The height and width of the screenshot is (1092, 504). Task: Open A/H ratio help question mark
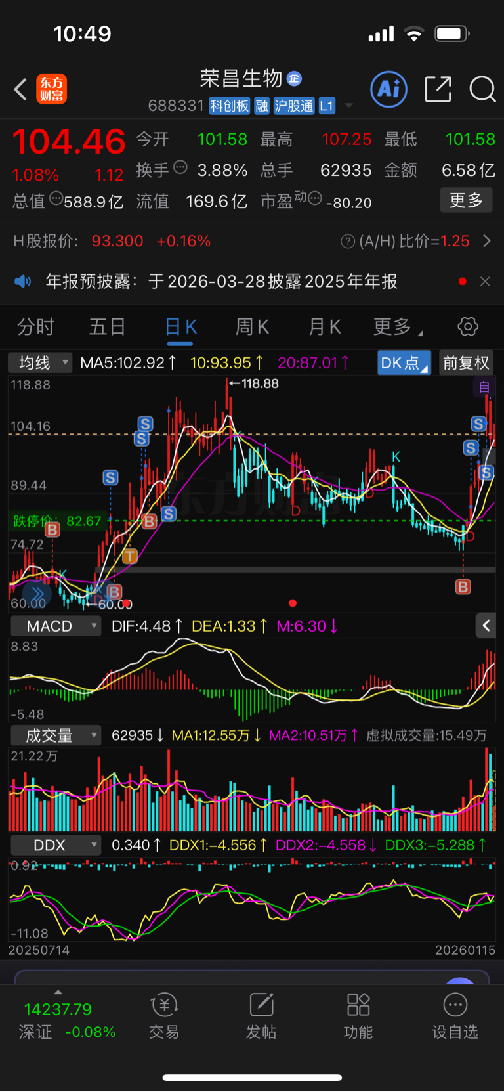point(348,242)
